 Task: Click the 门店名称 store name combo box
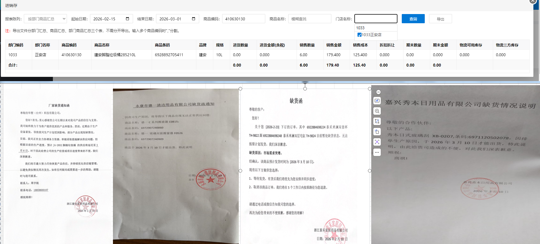376,19
